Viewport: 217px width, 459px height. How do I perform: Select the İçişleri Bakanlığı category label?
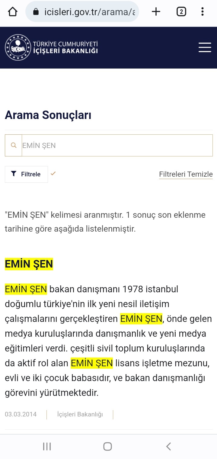pyautogui.click(x=80, y=414)
